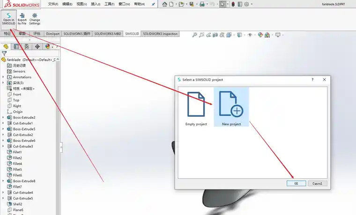Click the Edit Appearance color ball icon

click(x=260, y=35)
